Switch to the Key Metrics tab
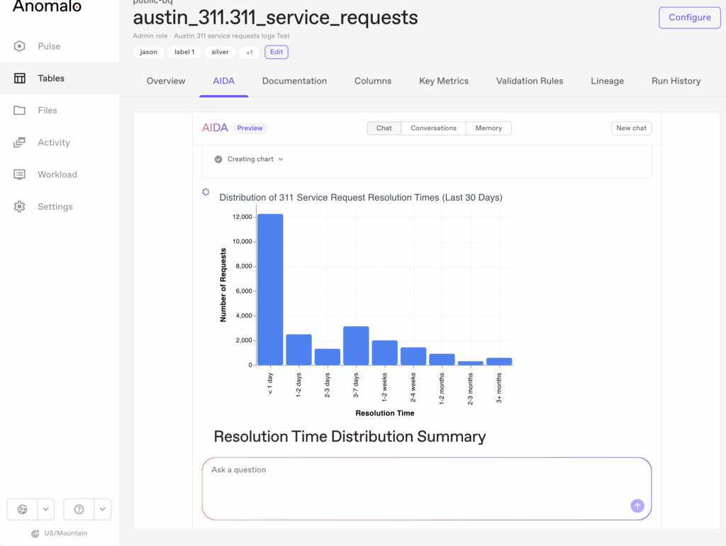This screenshot has height=546, width=726. [x=443, y=81]
